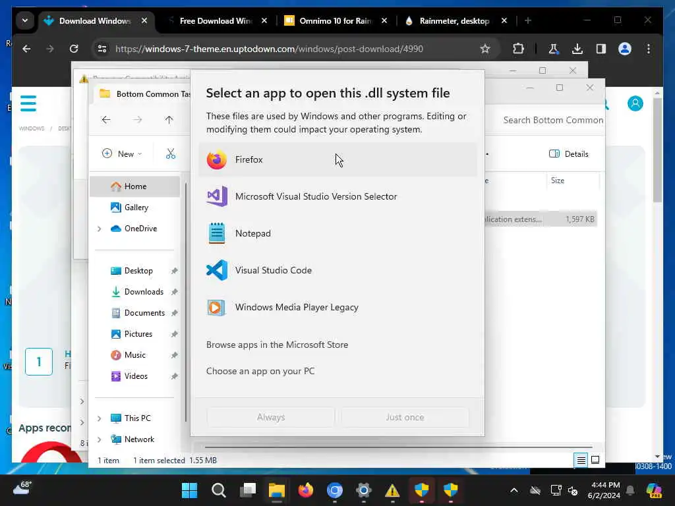Click the WINDOWS breadcrumb link

32,128
